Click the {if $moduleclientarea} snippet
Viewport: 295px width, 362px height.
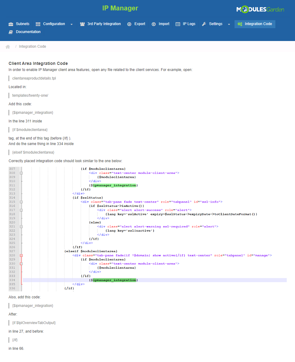pos(30,130)
